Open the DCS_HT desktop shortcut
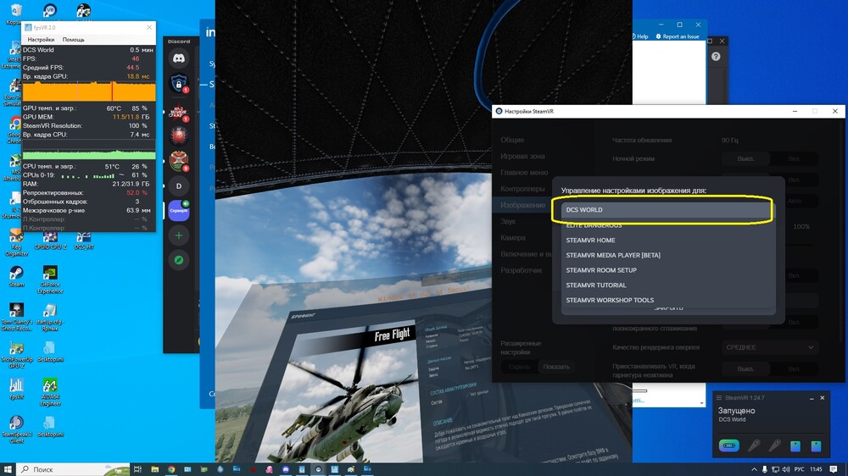This screenshot has height=476, width=848. (84, 241)
